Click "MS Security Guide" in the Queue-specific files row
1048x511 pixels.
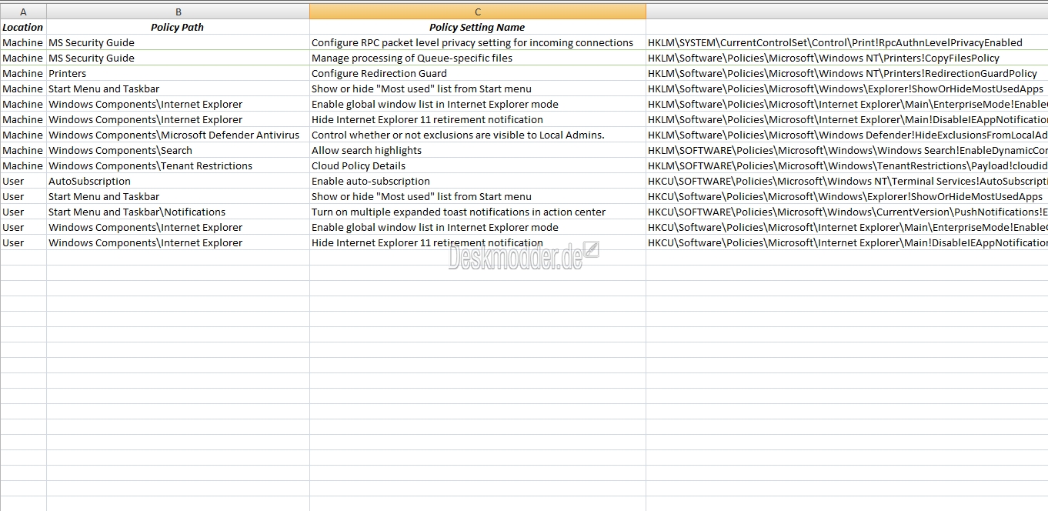178,58
